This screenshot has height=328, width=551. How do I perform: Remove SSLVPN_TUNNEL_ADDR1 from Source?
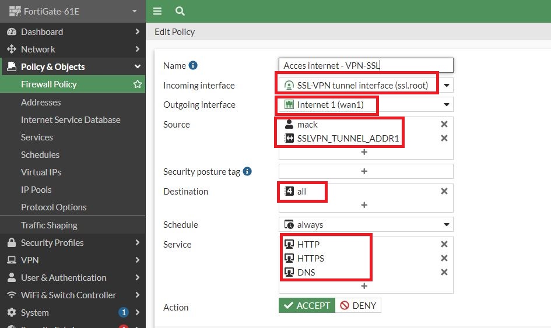(x=444, y=138)
